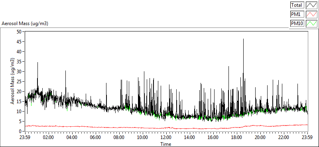Image resolution: width=319 pixels, height=147 pixels.
Task: Click the 25 tick on y-axis
Action: coord(19,82)
